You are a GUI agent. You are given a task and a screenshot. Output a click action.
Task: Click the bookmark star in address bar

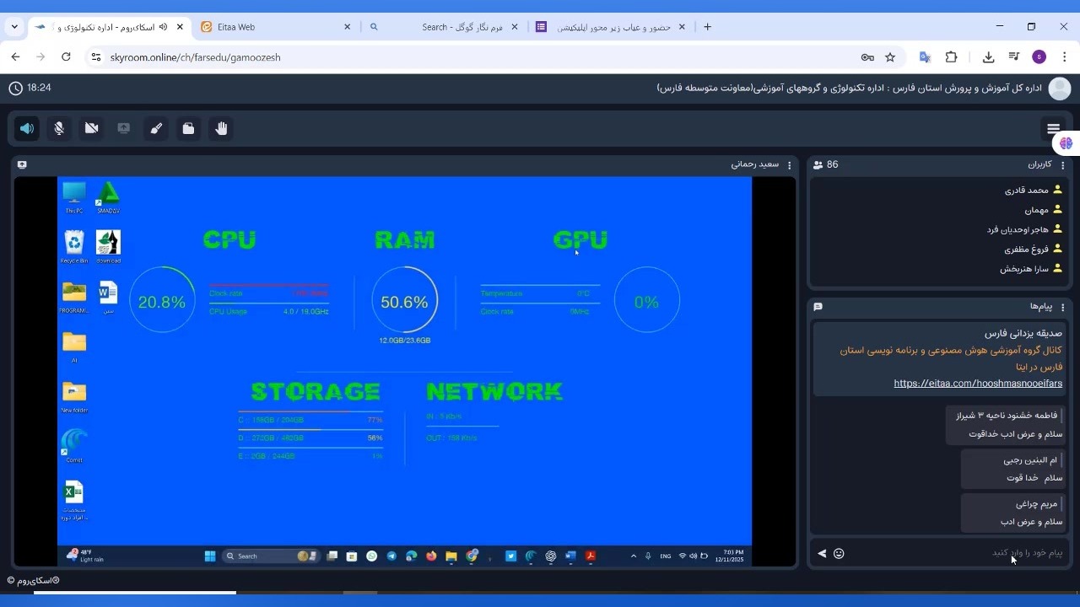(890, 57)
